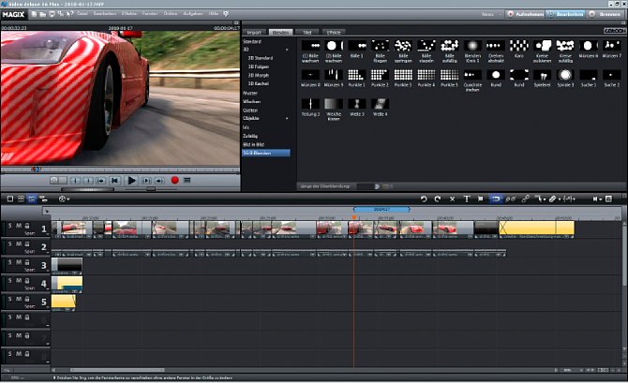Expand the 3D category arrow
This screenshot has width=628, height=383.
pyautogui.click(x=287, y=50)
